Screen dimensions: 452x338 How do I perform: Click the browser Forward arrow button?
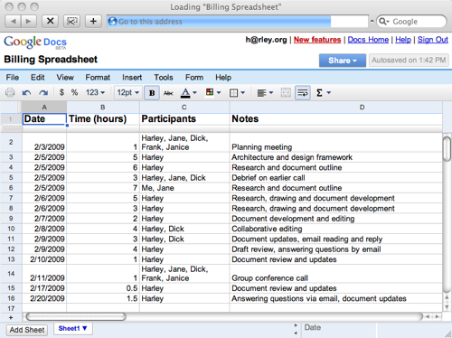[x=29, y=22]
